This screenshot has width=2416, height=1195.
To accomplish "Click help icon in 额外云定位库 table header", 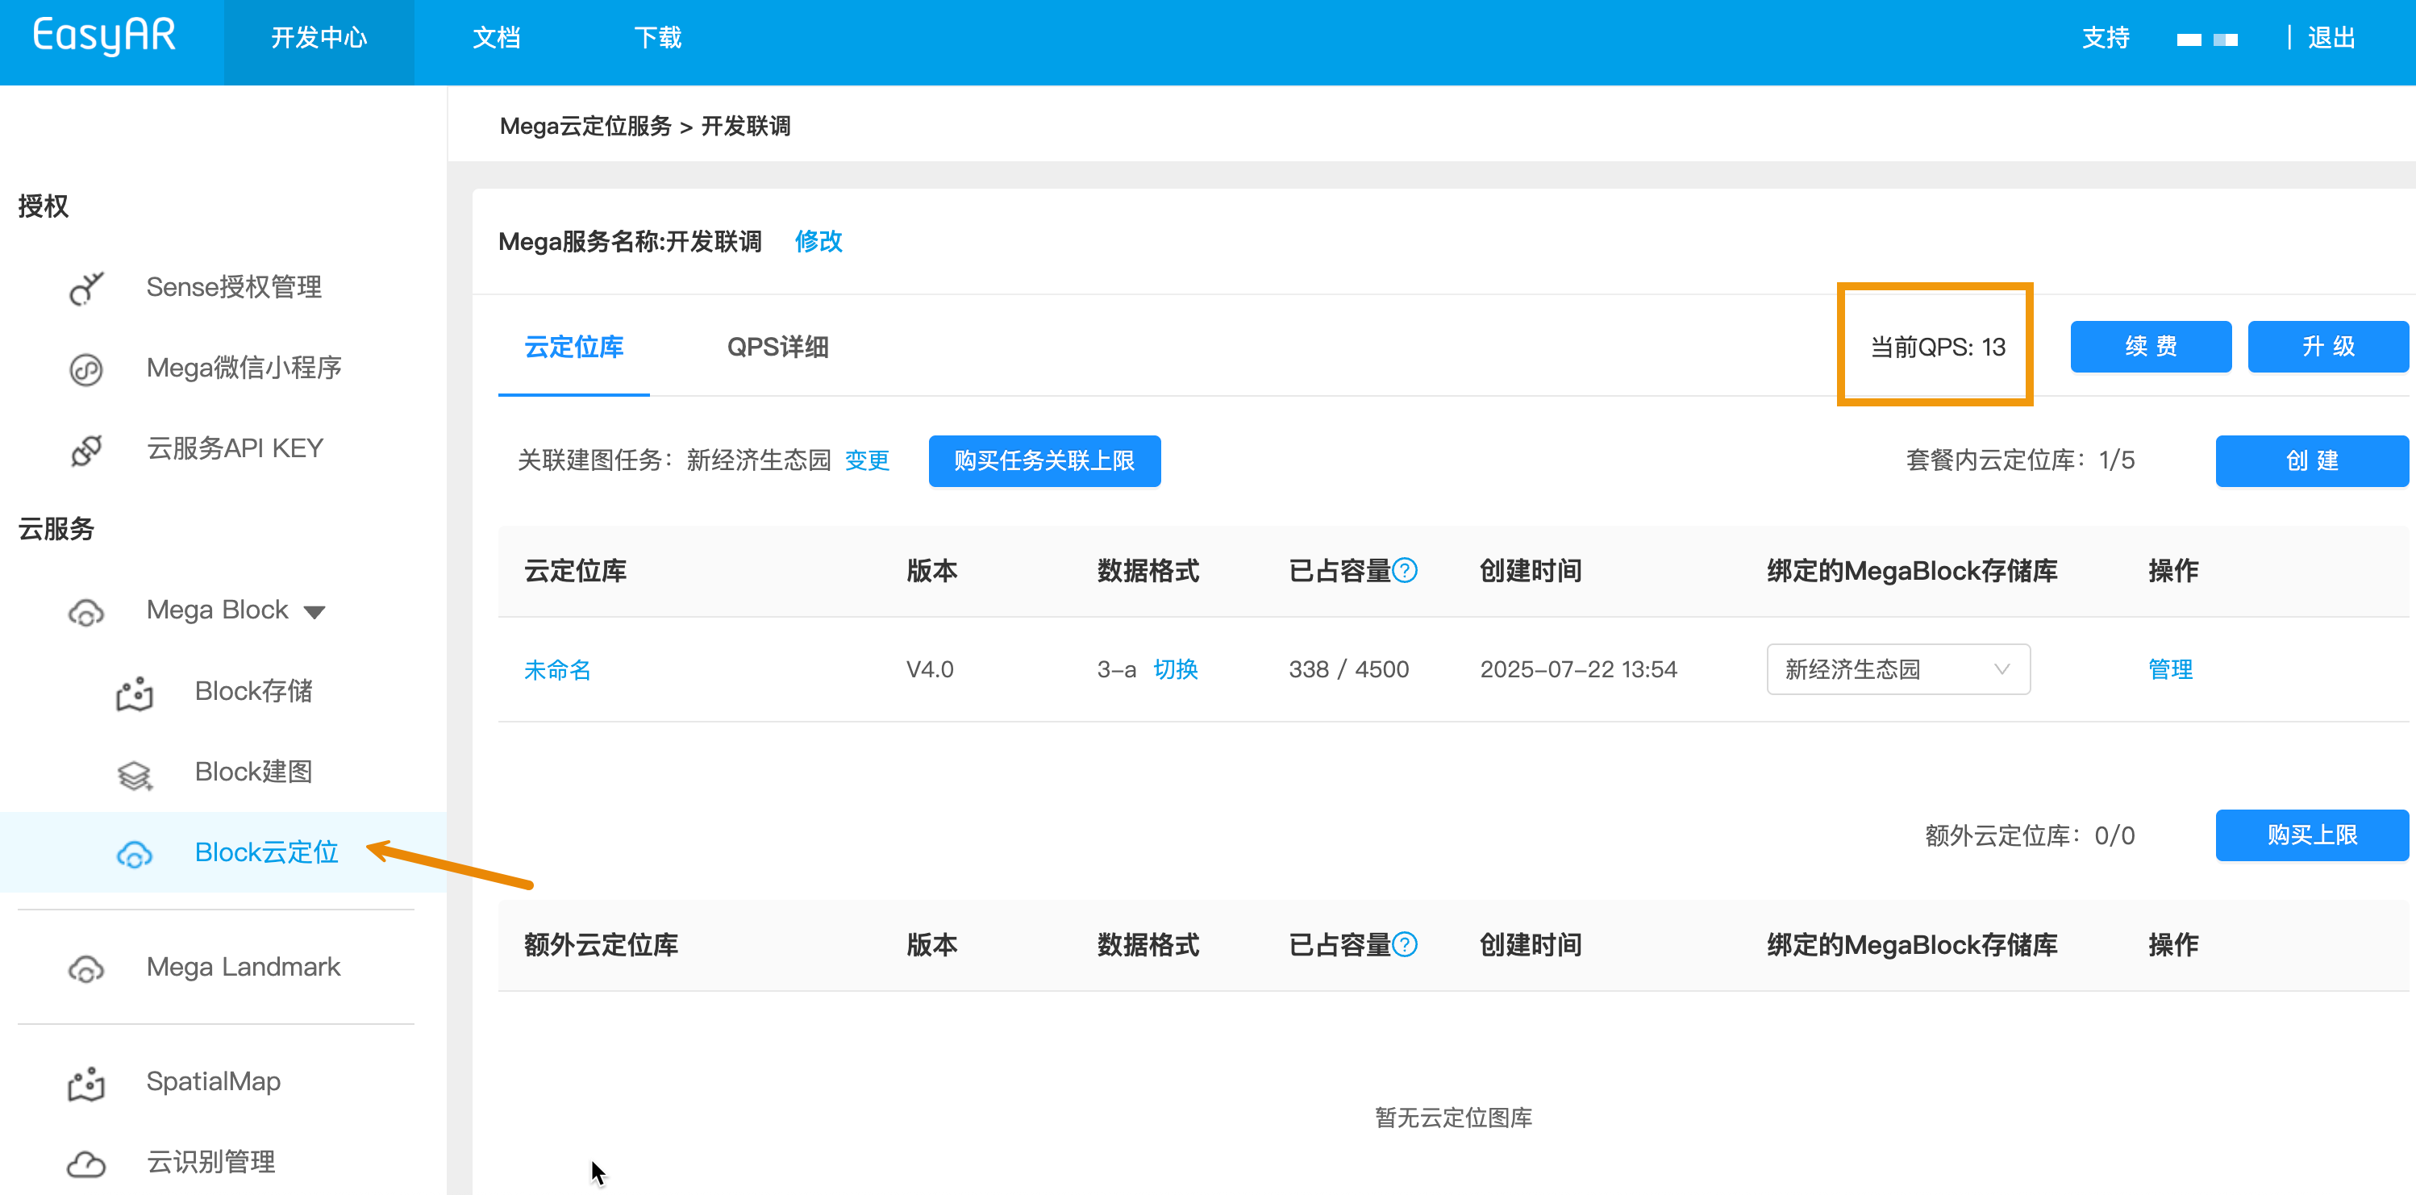I will 1404,944.
